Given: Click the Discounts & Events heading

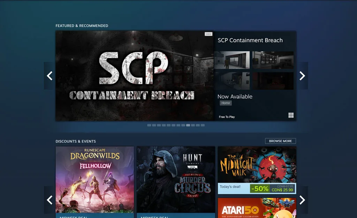Looking at the screenshot, I should coord(76,141).
